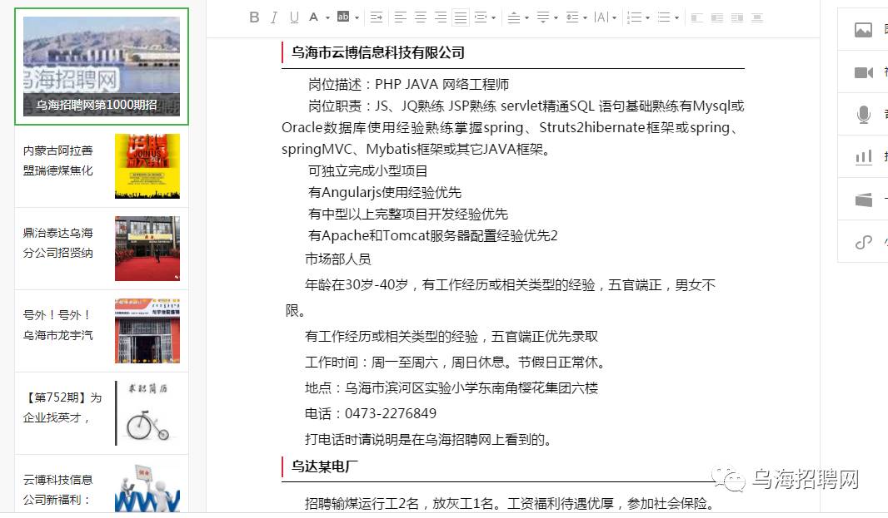This screenshot has width=888, height=518.
Task: Click the WWW figures thumbnail
Action: pyautogui.click(x=147, y=487)
